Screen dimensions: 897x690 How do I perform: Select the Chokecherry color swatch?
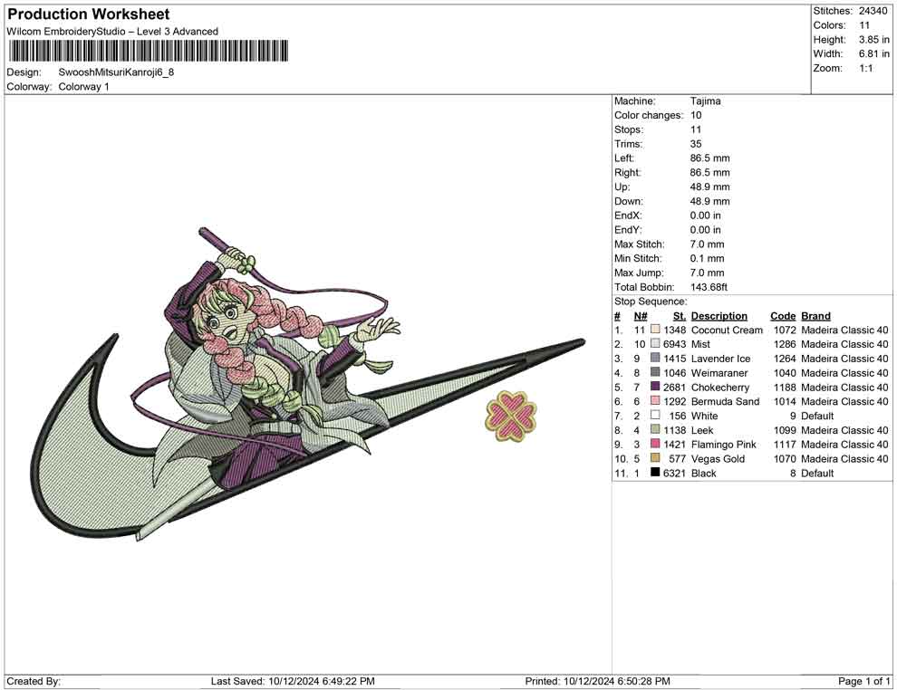tap(655, 387)
